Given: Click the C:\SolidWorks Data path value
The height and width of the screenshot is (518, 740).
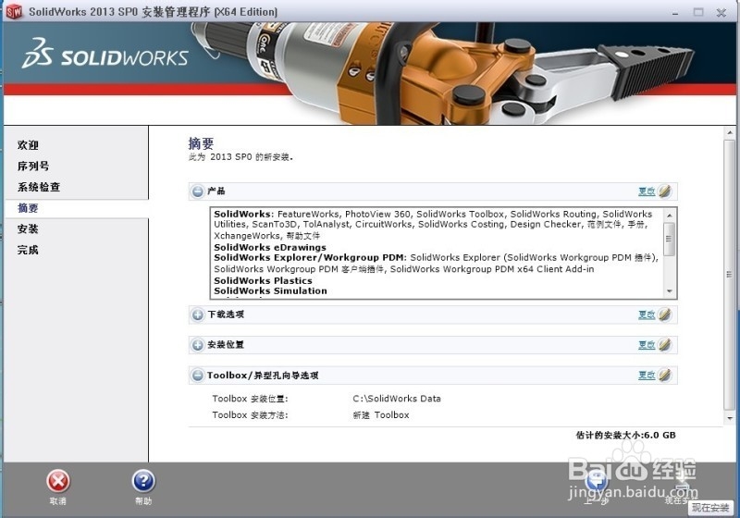Looking at the screenshot, I should click(397, 399).
